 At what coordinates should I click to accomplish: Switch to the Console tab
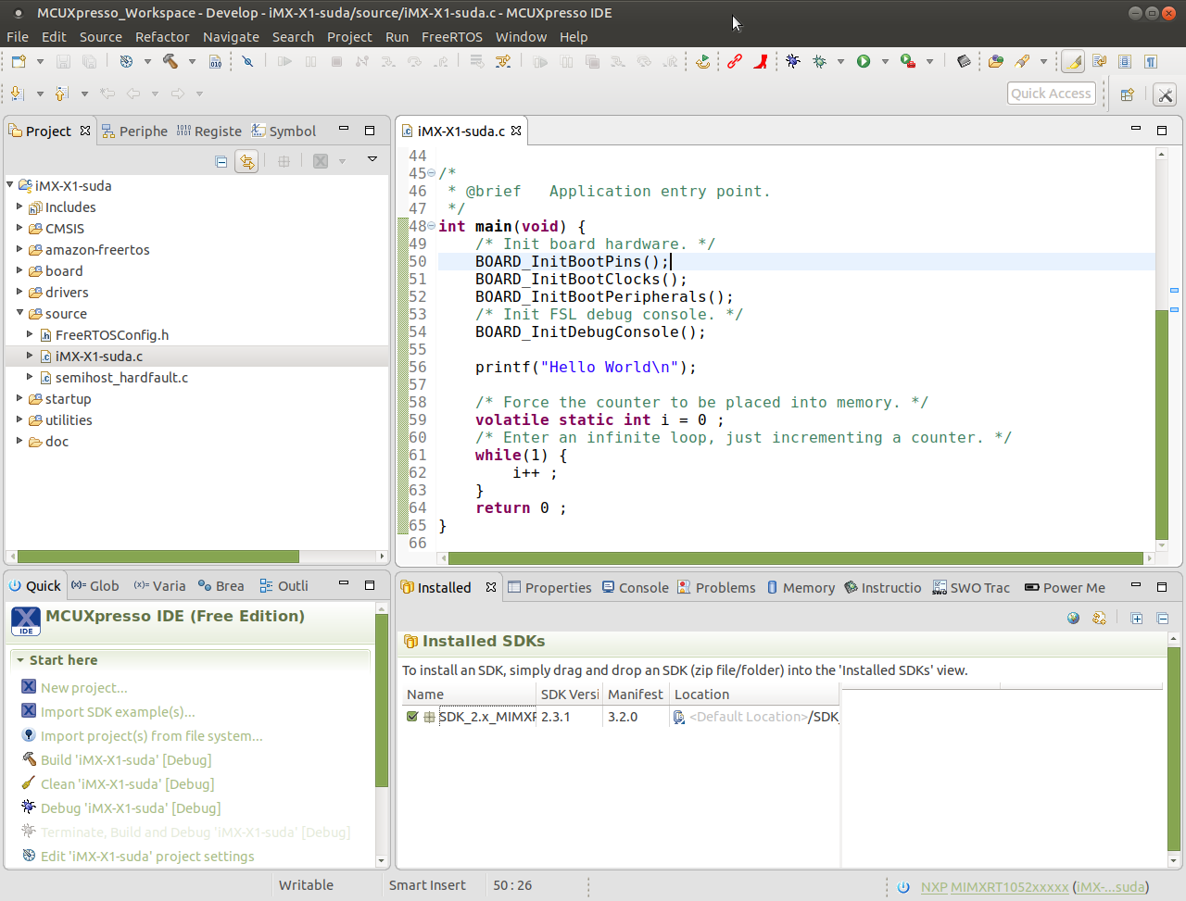(635, 587)
